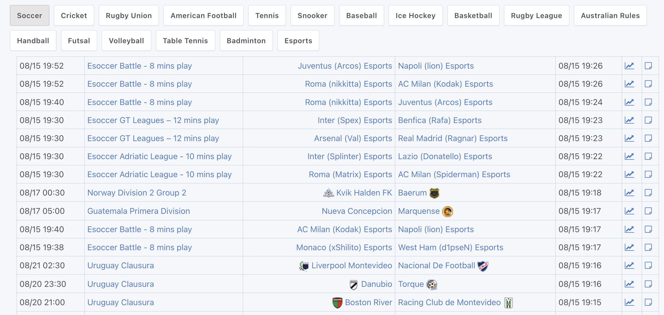664x315 pixels.
Task: Open chart icon for Boston River vs Racing Club row
Action: (x=629, y=302)
